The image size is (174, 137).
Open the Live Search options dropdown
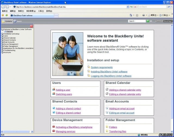pos(172,7)
